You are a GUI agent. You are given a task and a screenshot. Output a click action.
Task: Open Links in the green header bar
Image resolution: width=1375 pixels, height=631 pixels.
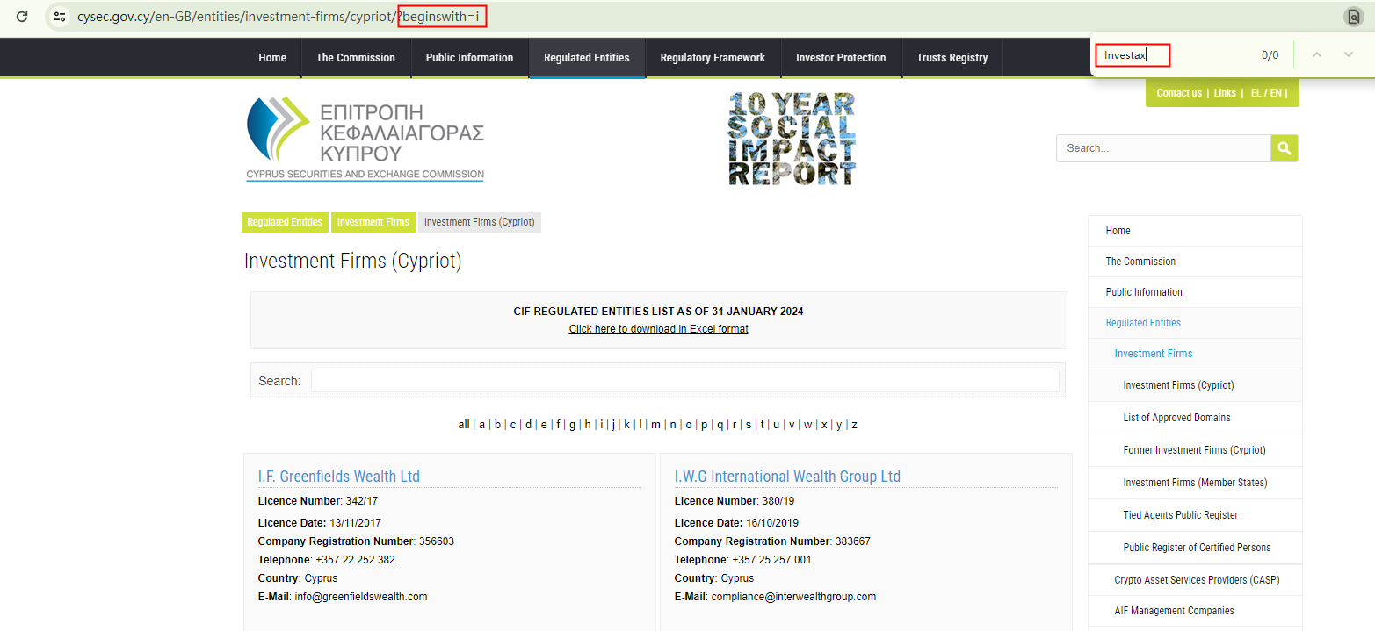click(1225, 93)
